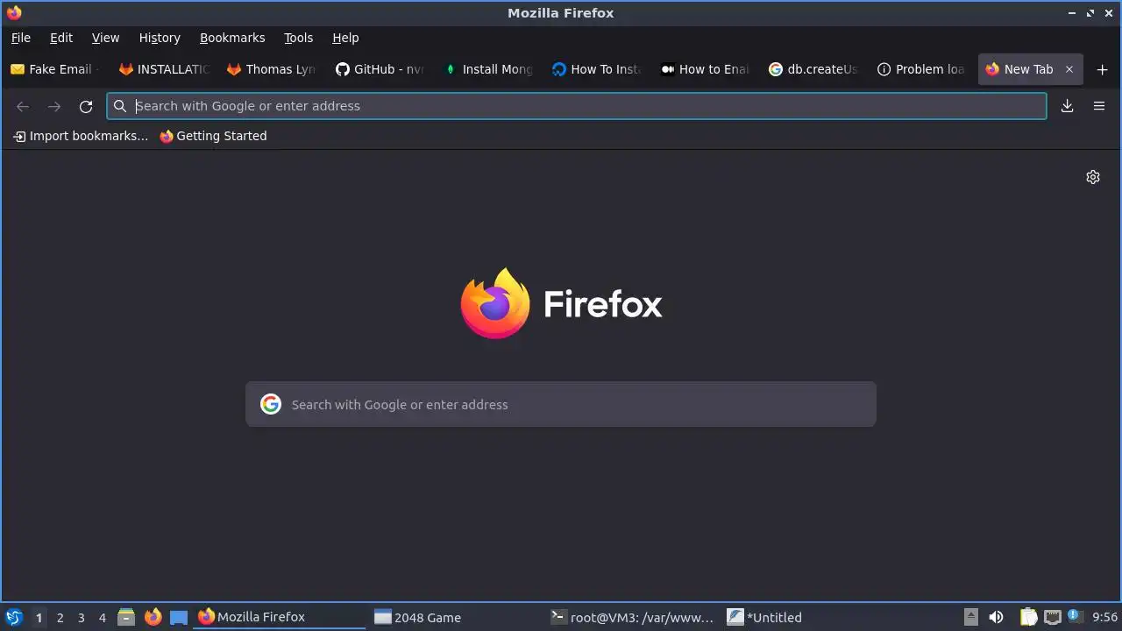Switch to the Fake Email tab

click(54, 69)
